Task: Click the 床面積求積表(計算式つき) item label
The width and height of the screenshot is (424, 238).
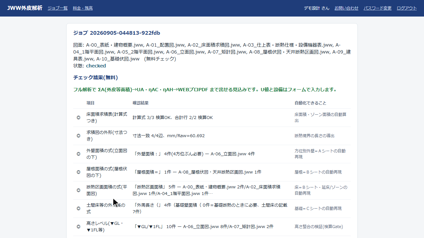Action: coord(107,118)
